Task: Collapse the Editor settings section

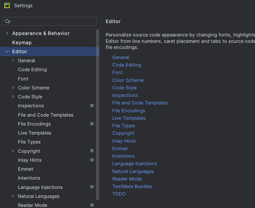Action: 7,52
